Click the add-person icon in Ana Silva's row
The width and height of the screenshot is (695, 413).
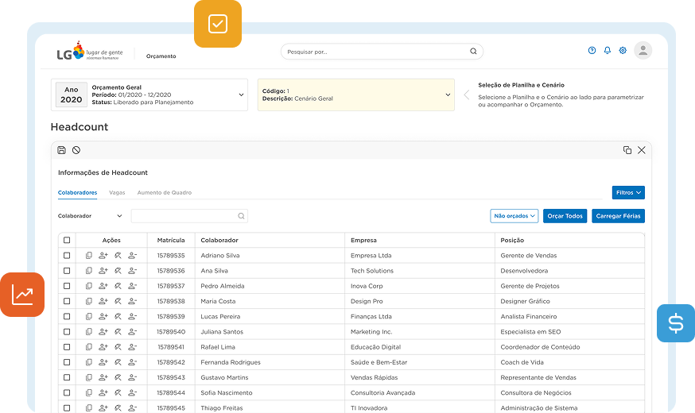tap(103, 271)
